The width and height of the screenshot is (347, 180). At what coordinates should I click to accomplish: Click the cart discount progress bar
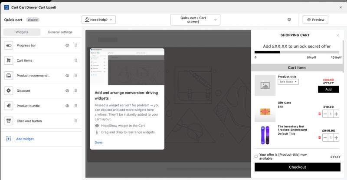[x=297, y=52]
